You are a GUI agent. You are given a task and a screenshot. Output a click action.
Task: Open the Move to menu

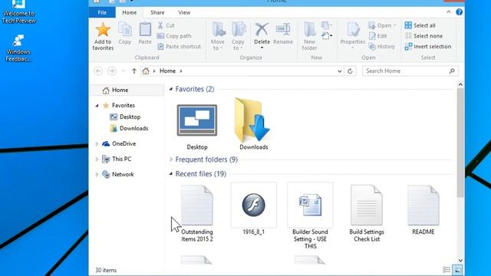pyautogui.click(x=218, y=36)
